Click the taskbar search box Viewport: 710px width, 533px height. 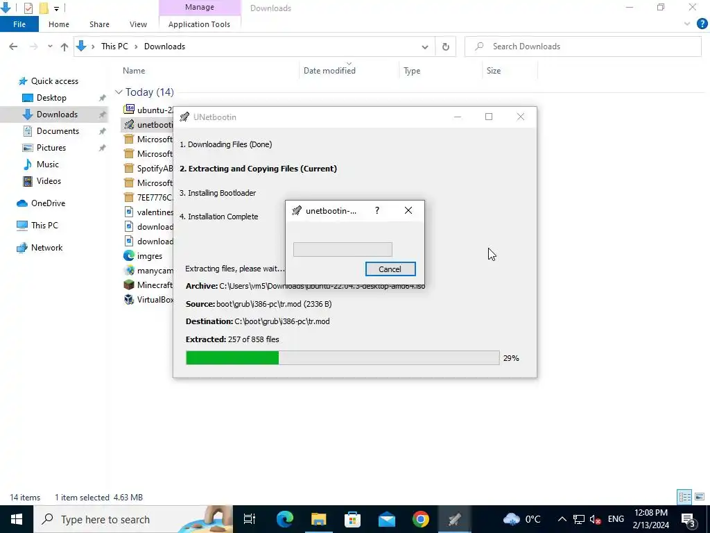point(133,519)
